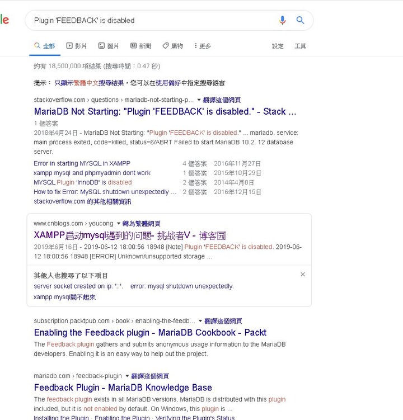Screen dimensions: 403x420
Task: Select the 全部 (All) results tab
Action: pos(45,46)
